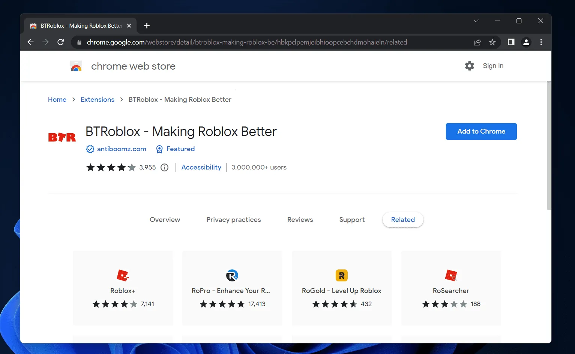Image resolution: width=575 pixels, height=354 pixels.
Task: Click the lock icon in address bar
Action: [x=79, y=43]
